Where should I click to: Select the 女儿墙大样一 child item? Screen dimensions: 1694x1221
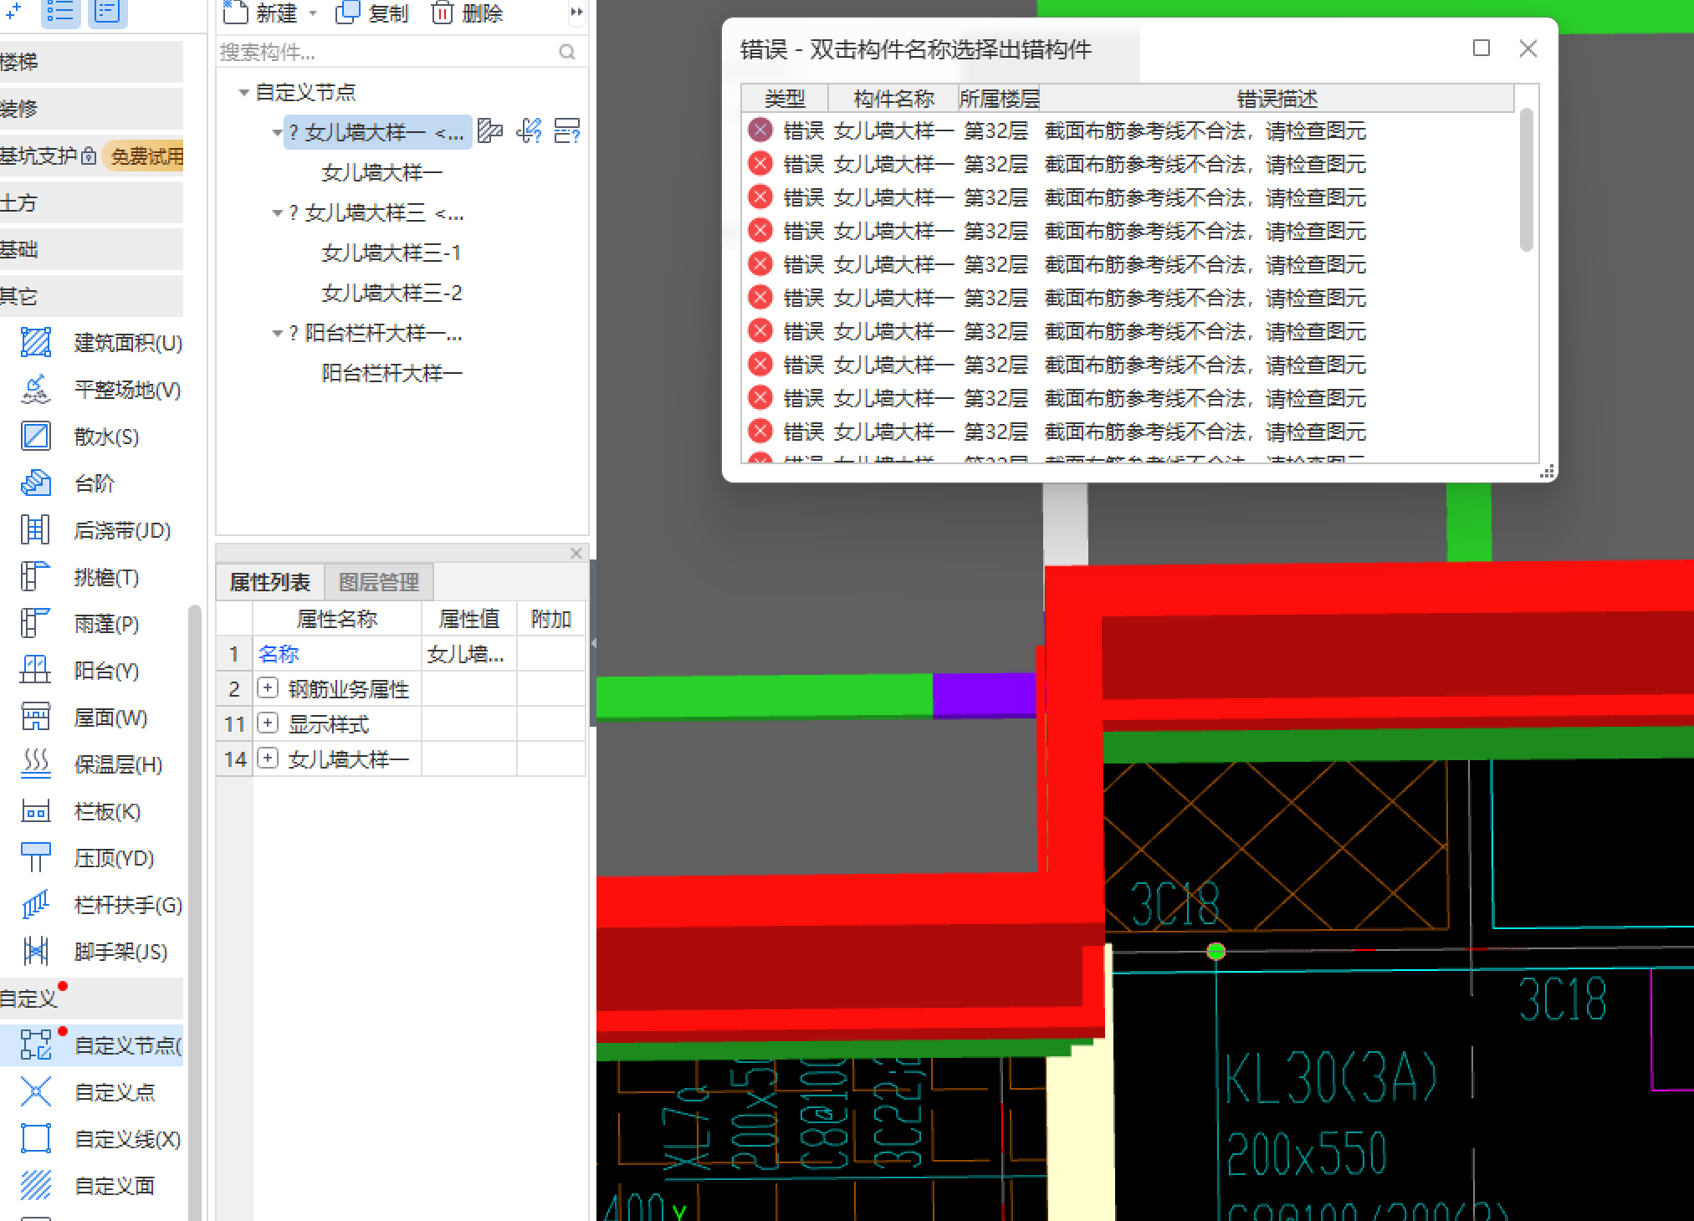point(382,172)
